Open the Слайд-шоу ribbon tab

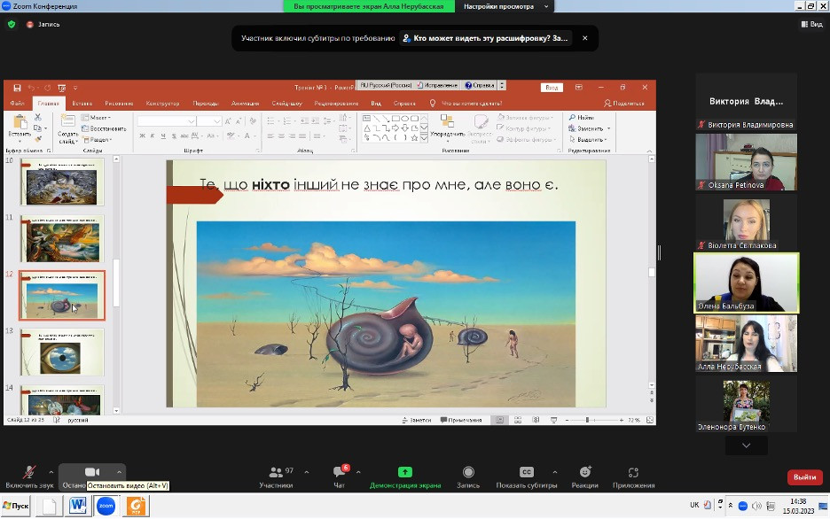click(287, 104)
